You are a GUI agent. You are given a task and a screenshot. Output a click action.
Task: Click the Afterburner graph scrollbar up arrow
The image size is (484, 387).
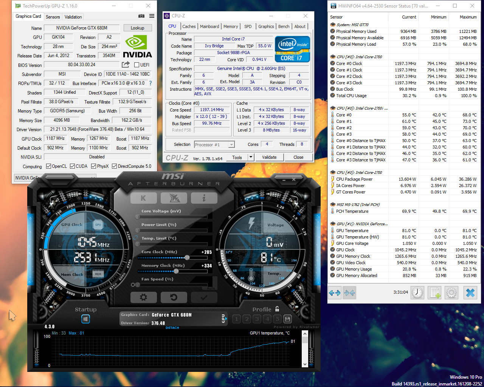(x=305, y=334)
